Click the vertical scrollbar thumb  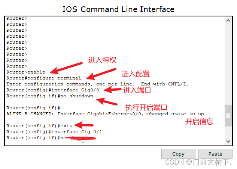228,116
